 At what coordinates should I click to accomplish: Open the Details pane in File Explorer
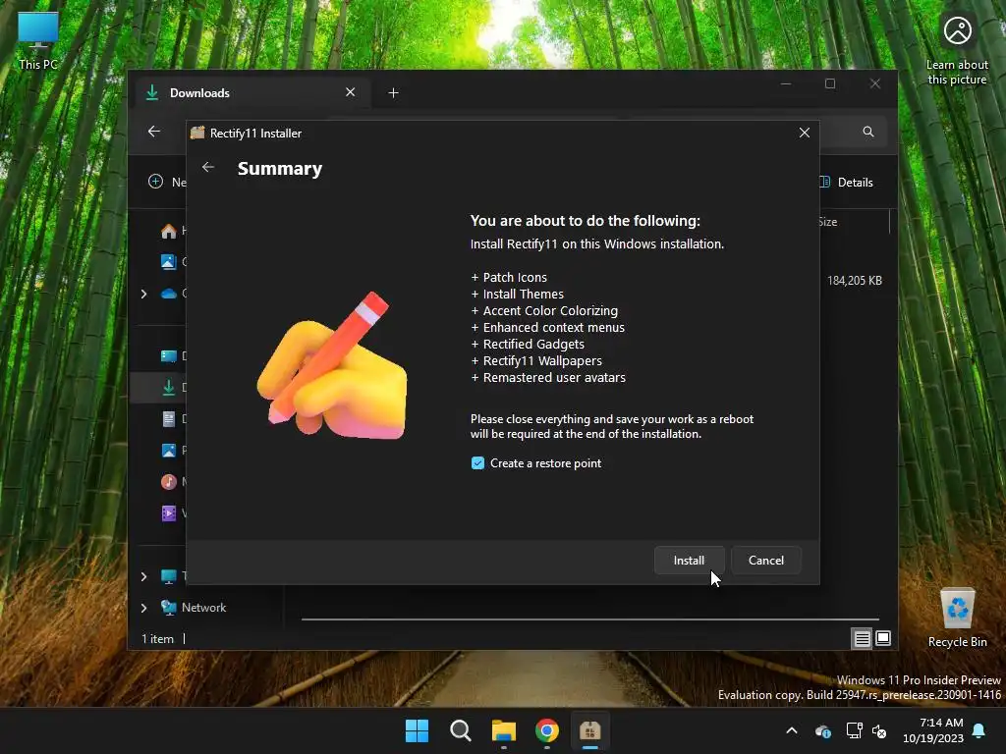[x=846, y=182]
